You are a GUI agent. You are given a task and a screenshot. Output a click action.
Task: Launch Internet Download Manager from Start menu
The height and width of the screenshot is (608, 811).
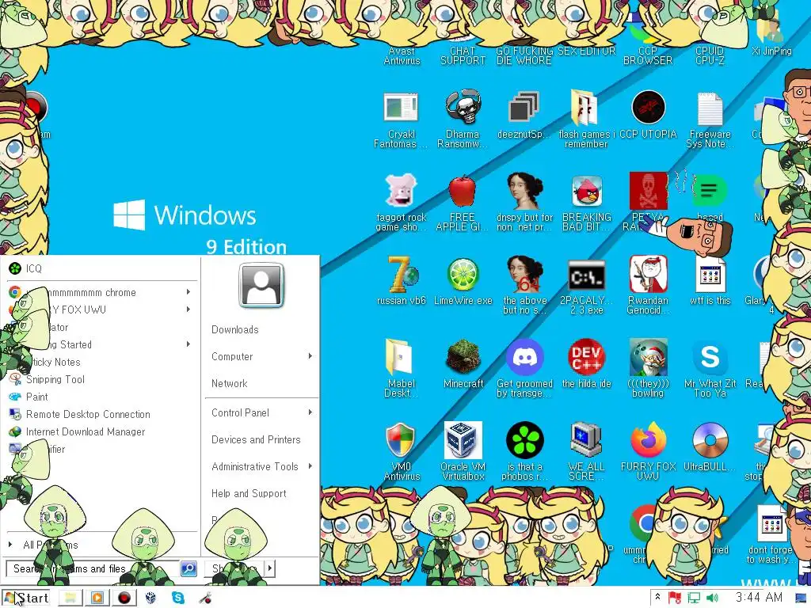pyautogui.click(x=102, y=431)
